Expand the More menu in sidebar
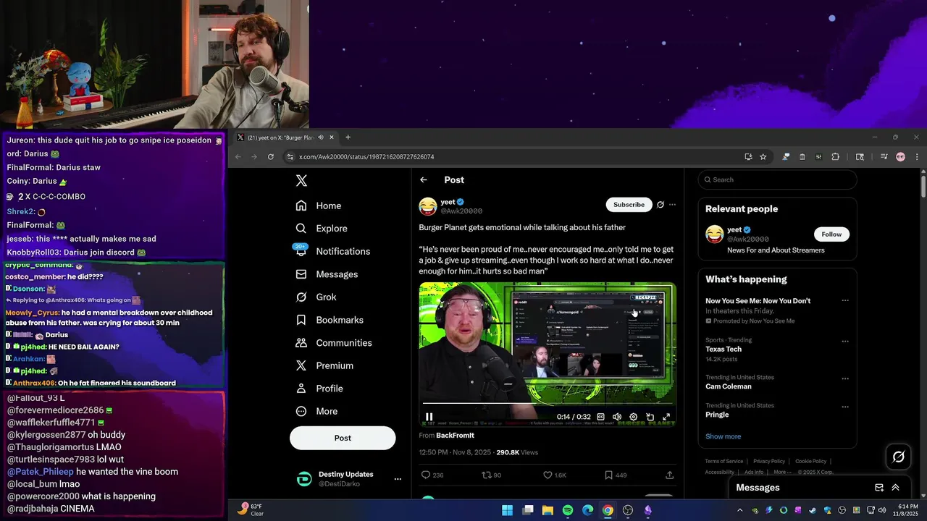Viewport: 927px width, 521px height. pyautogui.click(x=316, y=411)
